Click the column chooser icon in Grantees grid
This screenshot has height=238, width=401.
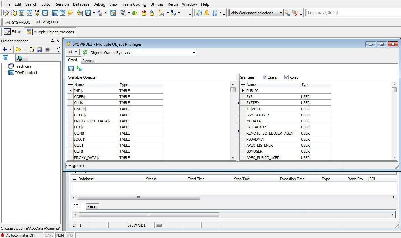[243, 84]
